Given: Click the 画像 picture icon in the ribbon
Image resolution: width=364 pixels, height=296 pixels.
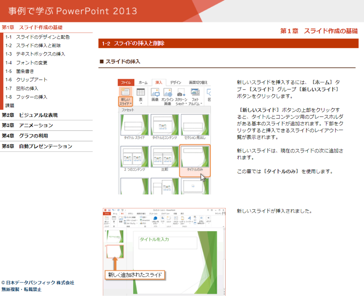Looking at the screenshot, I should click(155, 95).
